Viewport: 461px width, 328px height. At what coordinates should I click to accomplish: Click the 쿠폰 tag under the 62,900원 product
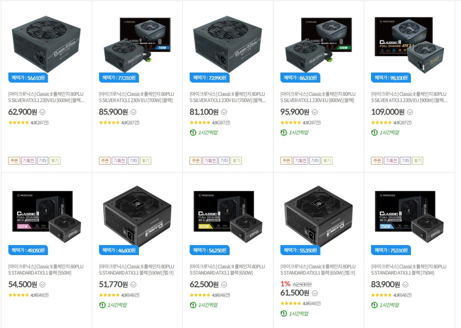tap(14, 161)
